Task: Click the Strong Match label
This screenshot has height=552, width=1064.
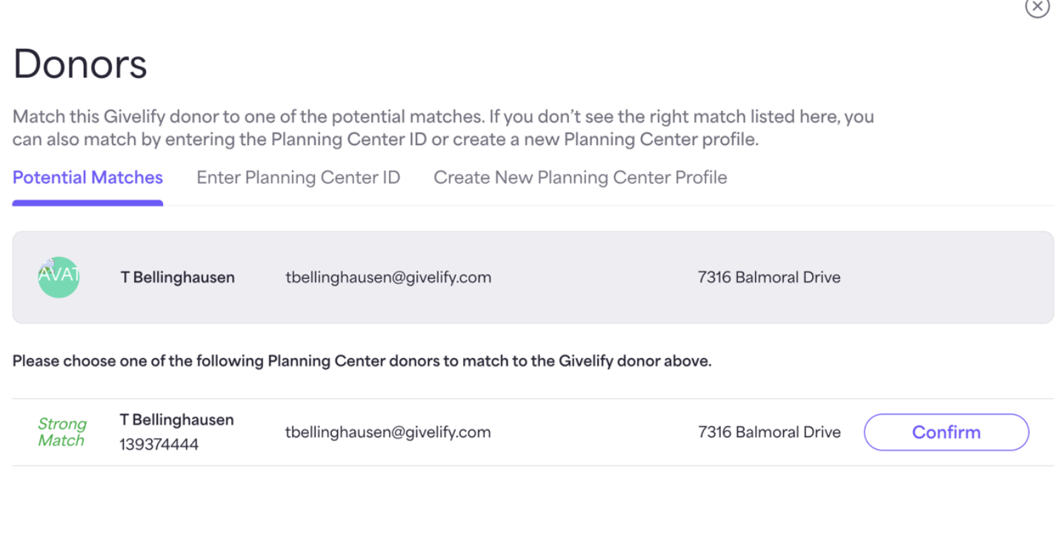Action: click(x=62, y=432)
